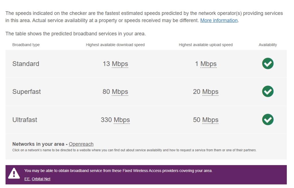Click the Highest available download speed header
294x188 pixels.
tap(116, 44)
